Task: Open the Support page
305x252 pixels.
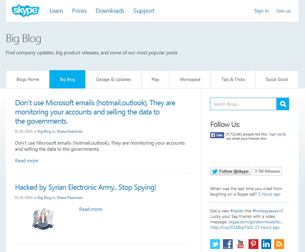Action: tap(144, 11)
